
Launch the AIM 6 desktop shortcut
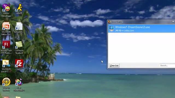[x=19, y=9]
